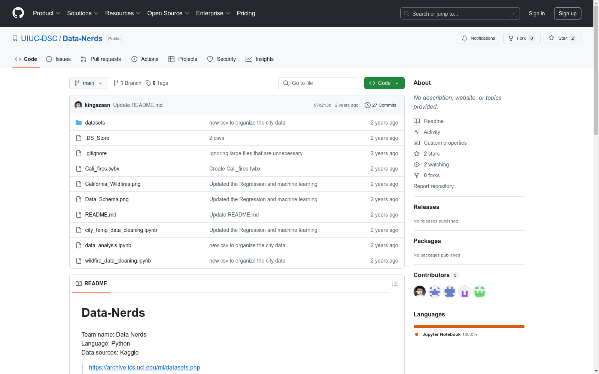The width and height of the screenshot is (599, 374).
Task: Click the file icon beside Data_Schema.png
Action: click(79, 199)
